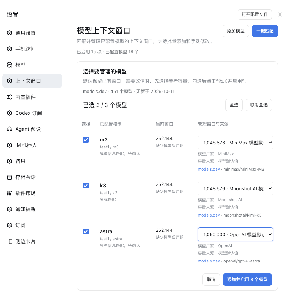Click the 添加模型 button
The height and width of the screenshot is (292, 284).
tap(236, 31)
